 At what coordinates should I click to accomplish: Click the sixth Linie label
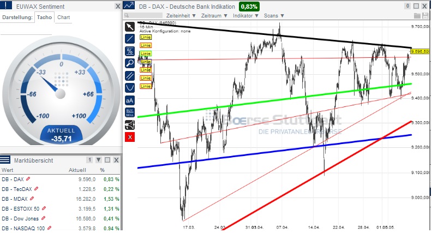coord(146,78)
